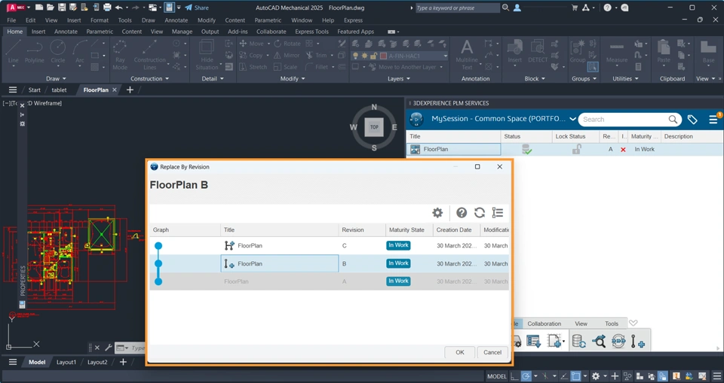Open the Format menu
This screenshot has width=724, height=383.
coord(100,20)
